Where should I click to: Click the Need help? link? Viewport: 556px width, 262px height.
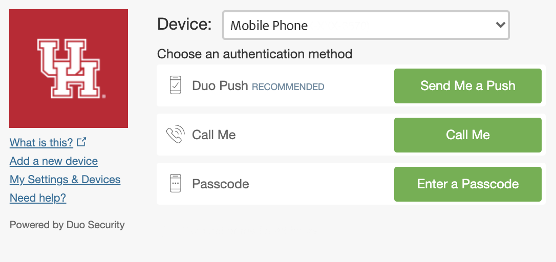pos(38,198)
